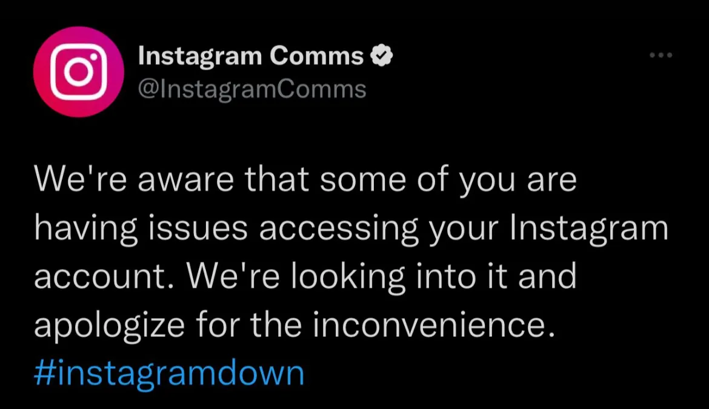Click the Instagram Comms display name
The width and height of the screenshot is (709, 409).
pyautogui.click(x=251, y=56)
